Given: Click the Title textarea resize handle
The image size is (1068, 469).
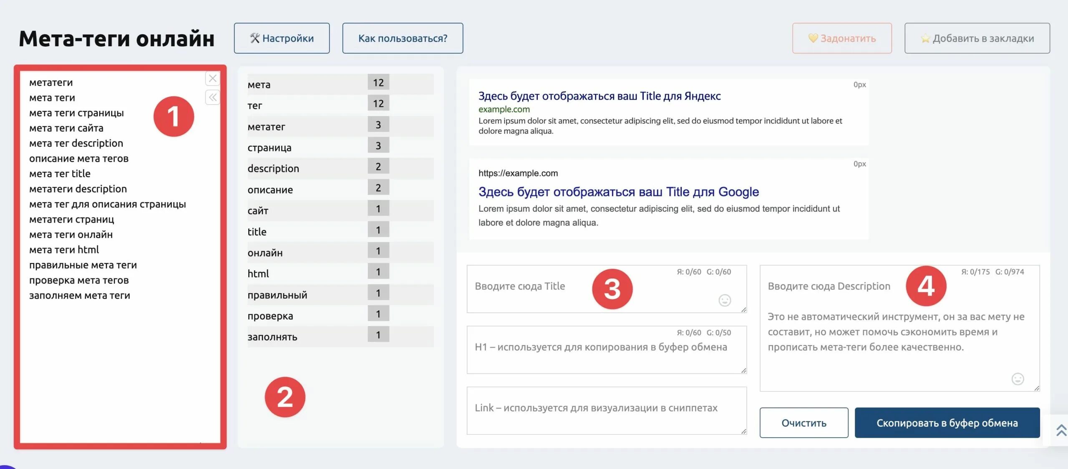Looking at the screenshot, I should 743,310.
